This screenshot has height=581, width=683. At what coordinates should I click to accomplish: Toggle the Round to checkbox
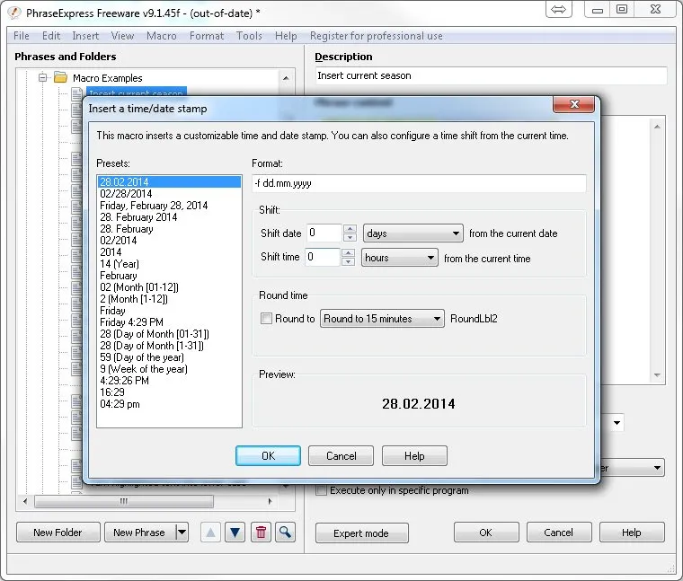point(266,319)
